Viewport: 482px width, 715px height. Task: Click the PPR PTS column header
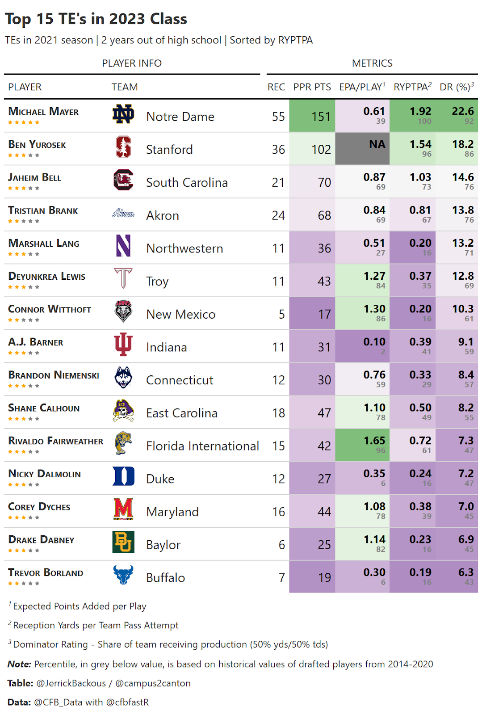pos(312,87)
